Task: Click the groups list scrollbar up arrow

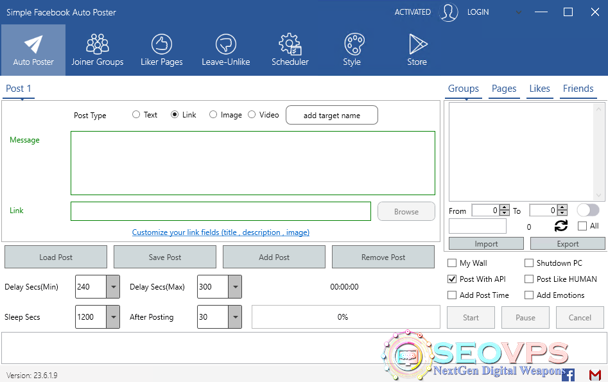Action: point(598,109)
